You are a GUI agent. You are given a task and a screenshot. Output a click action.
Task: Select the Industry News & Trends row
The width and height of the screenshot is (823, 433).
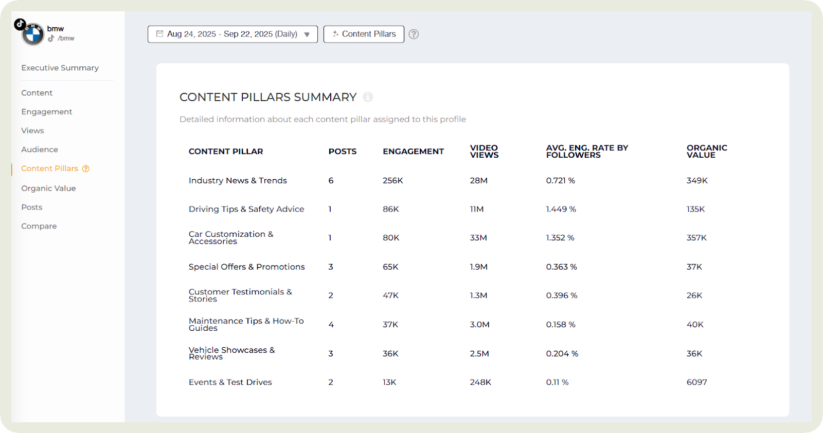[x=238, y=181]
